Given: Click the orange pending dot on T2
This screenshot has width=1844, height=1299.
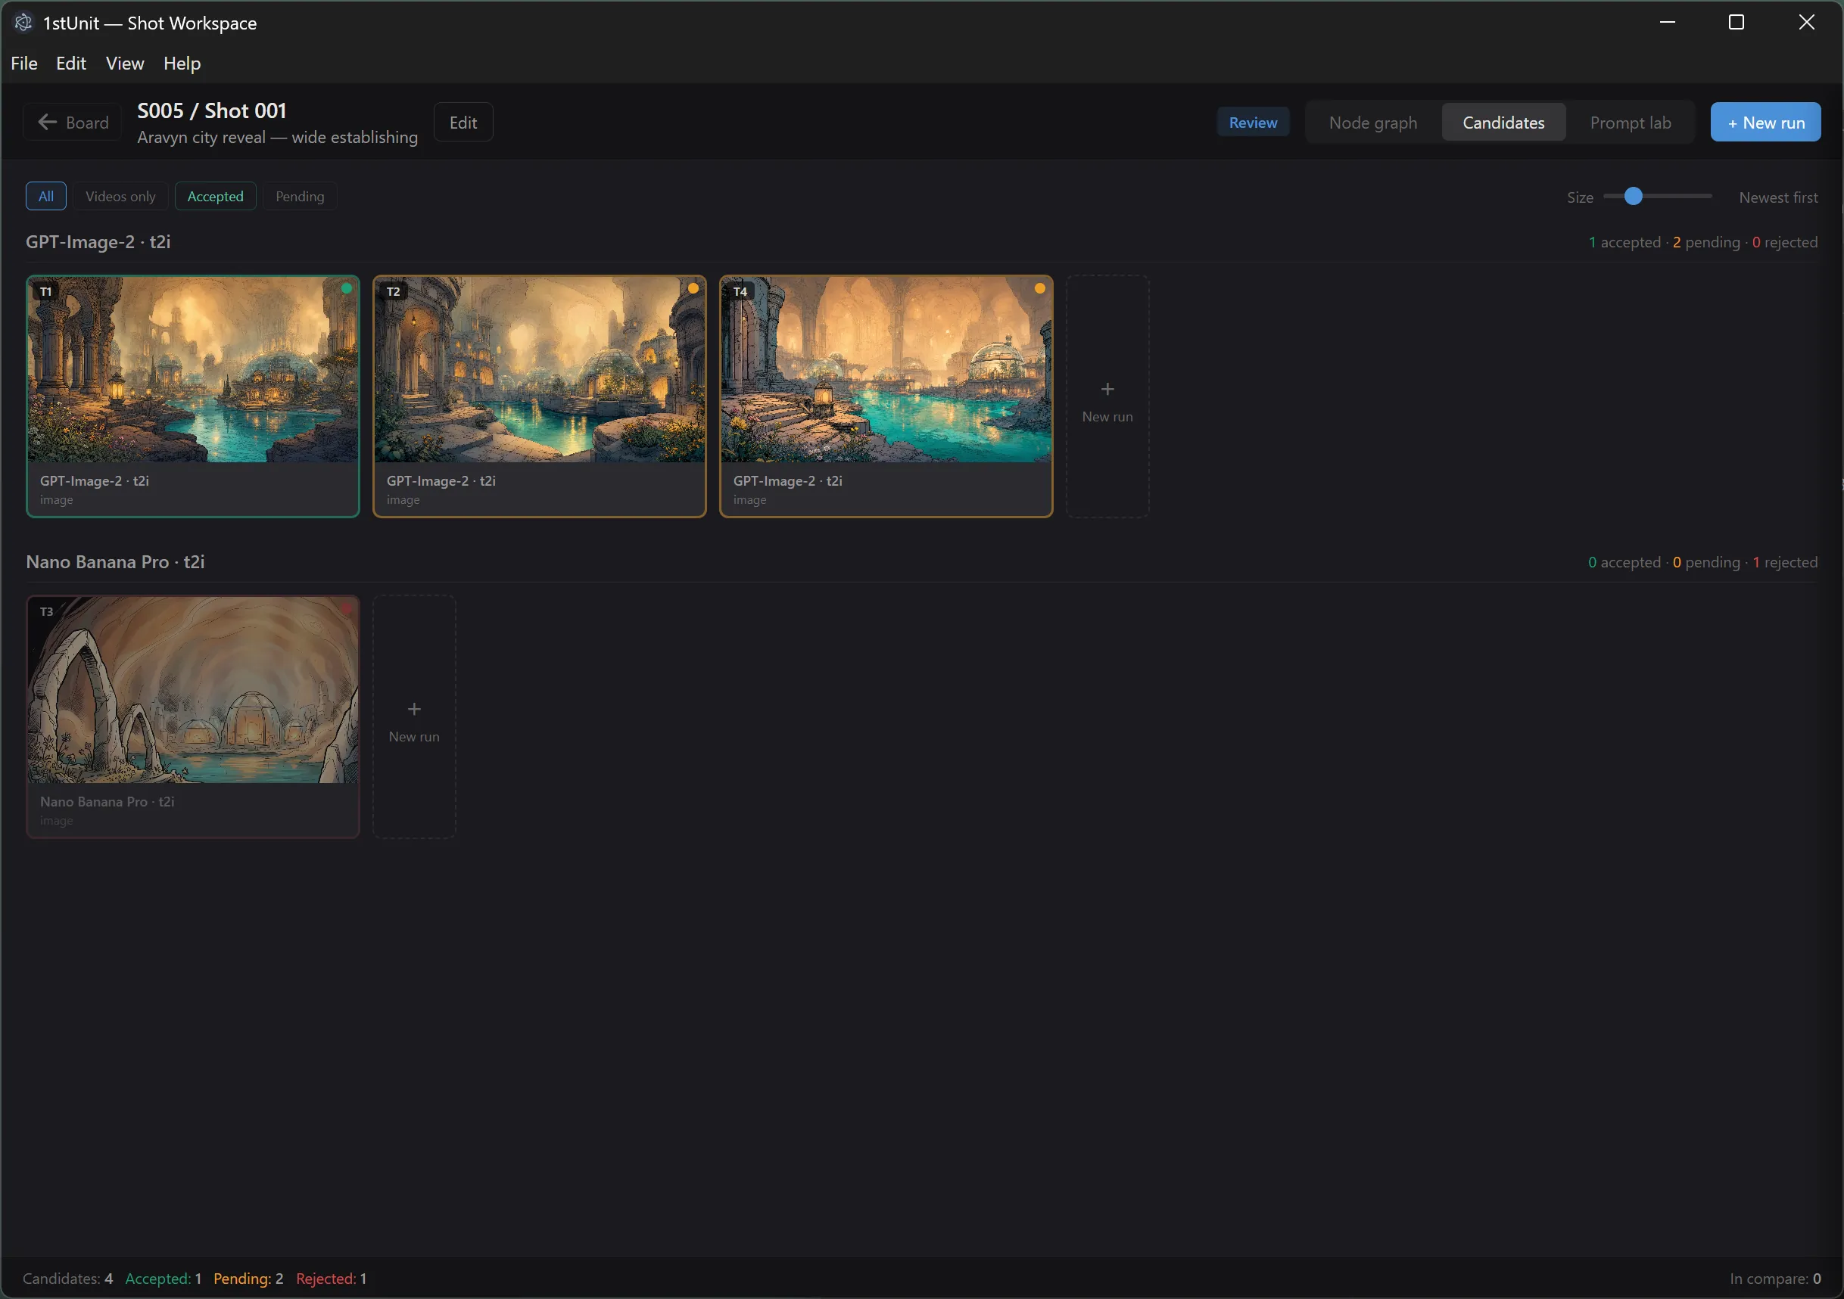Looking at the screenshot, I should click(693, 288).
